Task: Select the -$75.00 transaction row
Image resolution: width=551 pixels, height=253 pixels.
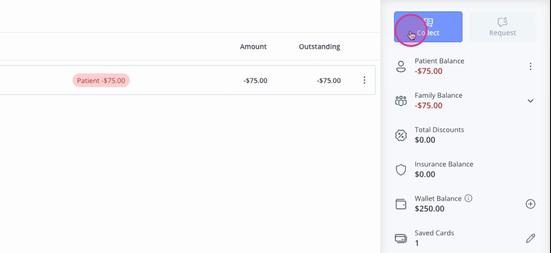Action: pos(187,80)
